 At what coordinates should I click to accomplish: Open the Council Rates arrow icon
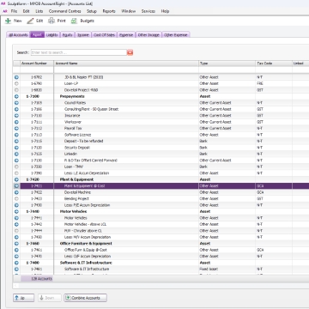16,103
